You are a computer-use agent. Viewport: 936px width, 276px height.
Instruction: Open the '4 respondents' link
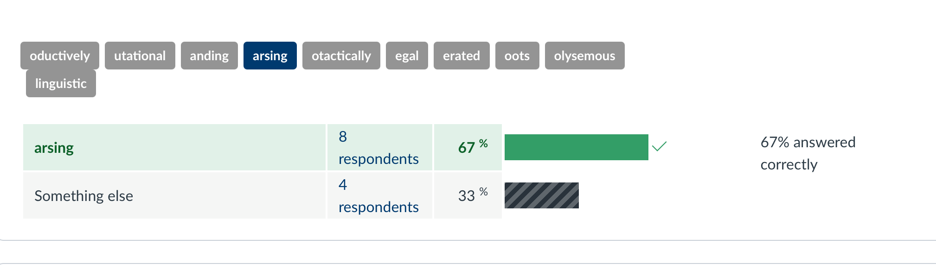[378, 196]
